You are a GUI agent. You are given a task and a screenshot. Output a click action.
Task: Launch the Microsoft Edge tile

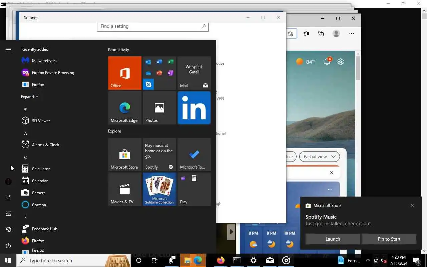coord(125,108)
